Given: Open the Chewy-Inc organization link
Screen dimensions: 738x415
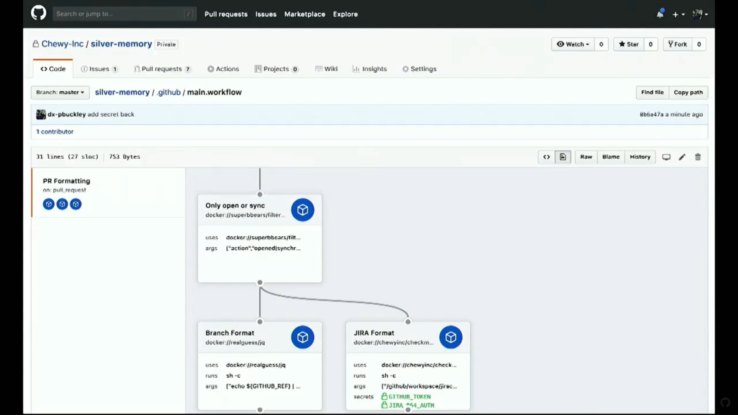Looking at the screenshot, I should pos(62,44).
